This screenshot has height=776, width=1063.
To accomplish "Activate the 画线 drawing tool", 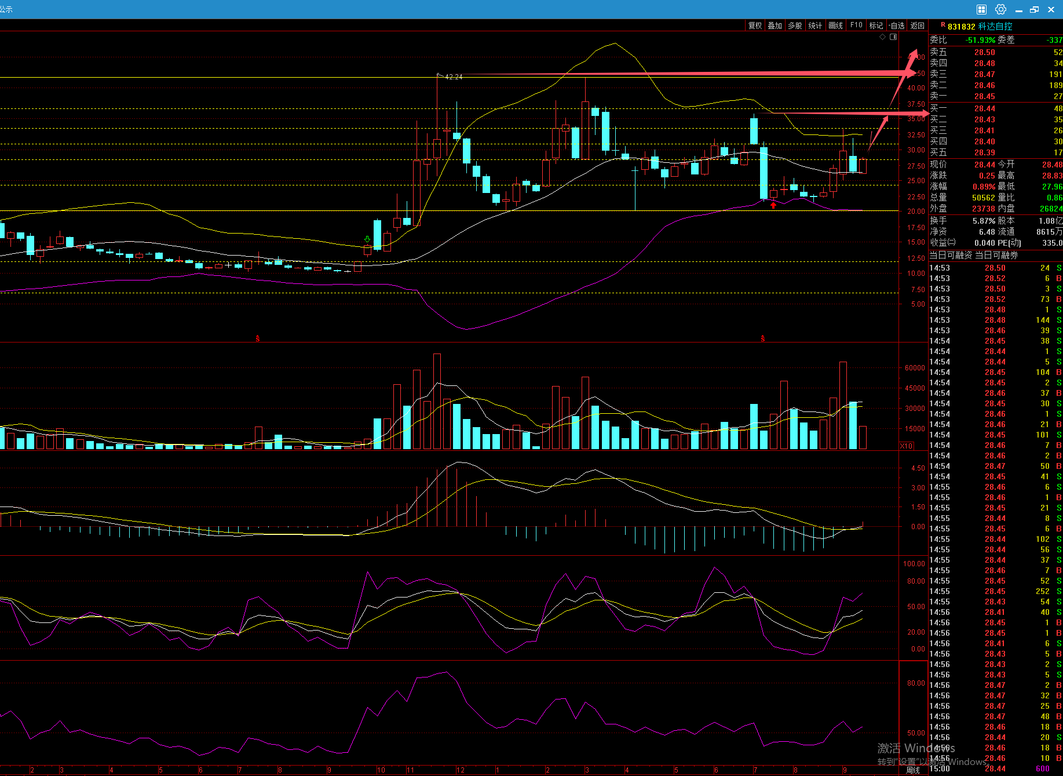I will coord(835,25).
